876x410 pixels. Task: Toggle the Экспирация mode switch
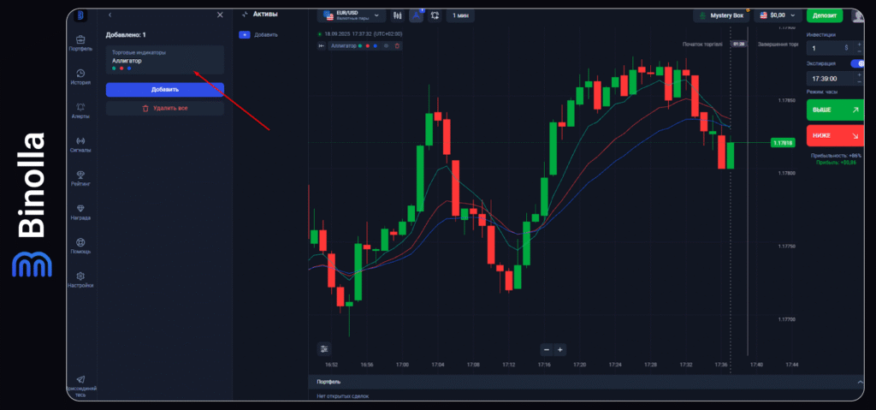coord(856,63)
